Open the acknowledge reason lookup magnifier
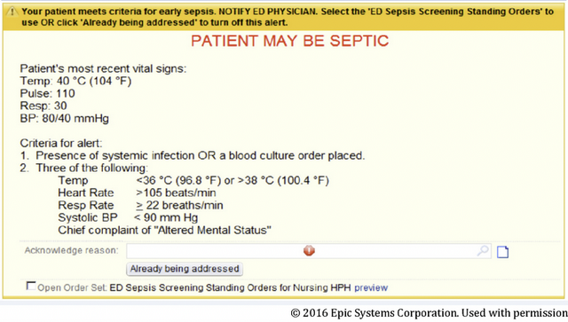568x322 pixels. click(483, 251)
